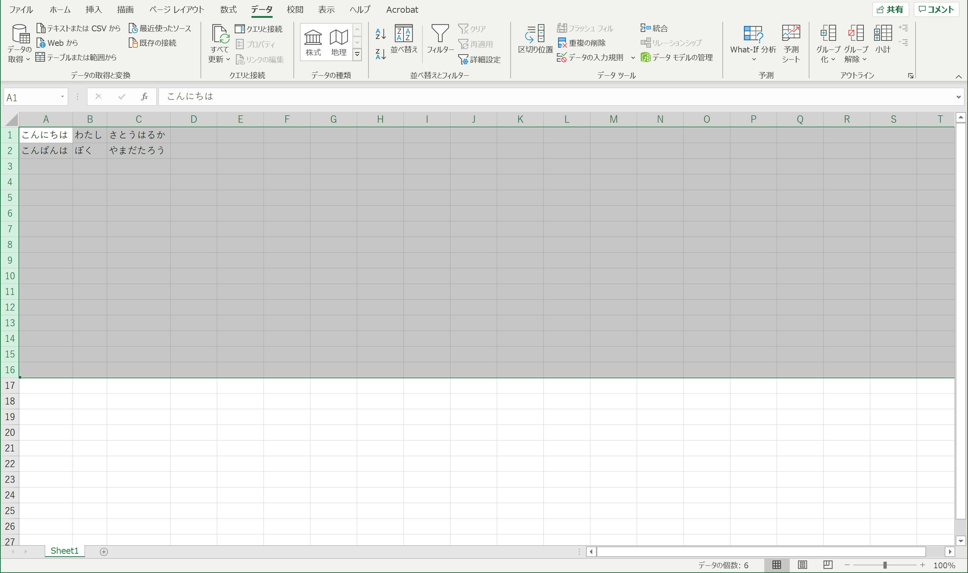Click the 区切り位置 text-to-columns icon
This screenshot has width=968, height=573.
(535, 39)
